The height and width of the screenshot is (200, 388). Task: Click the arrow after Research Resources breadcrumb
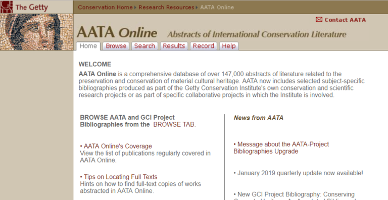[197, 8]
